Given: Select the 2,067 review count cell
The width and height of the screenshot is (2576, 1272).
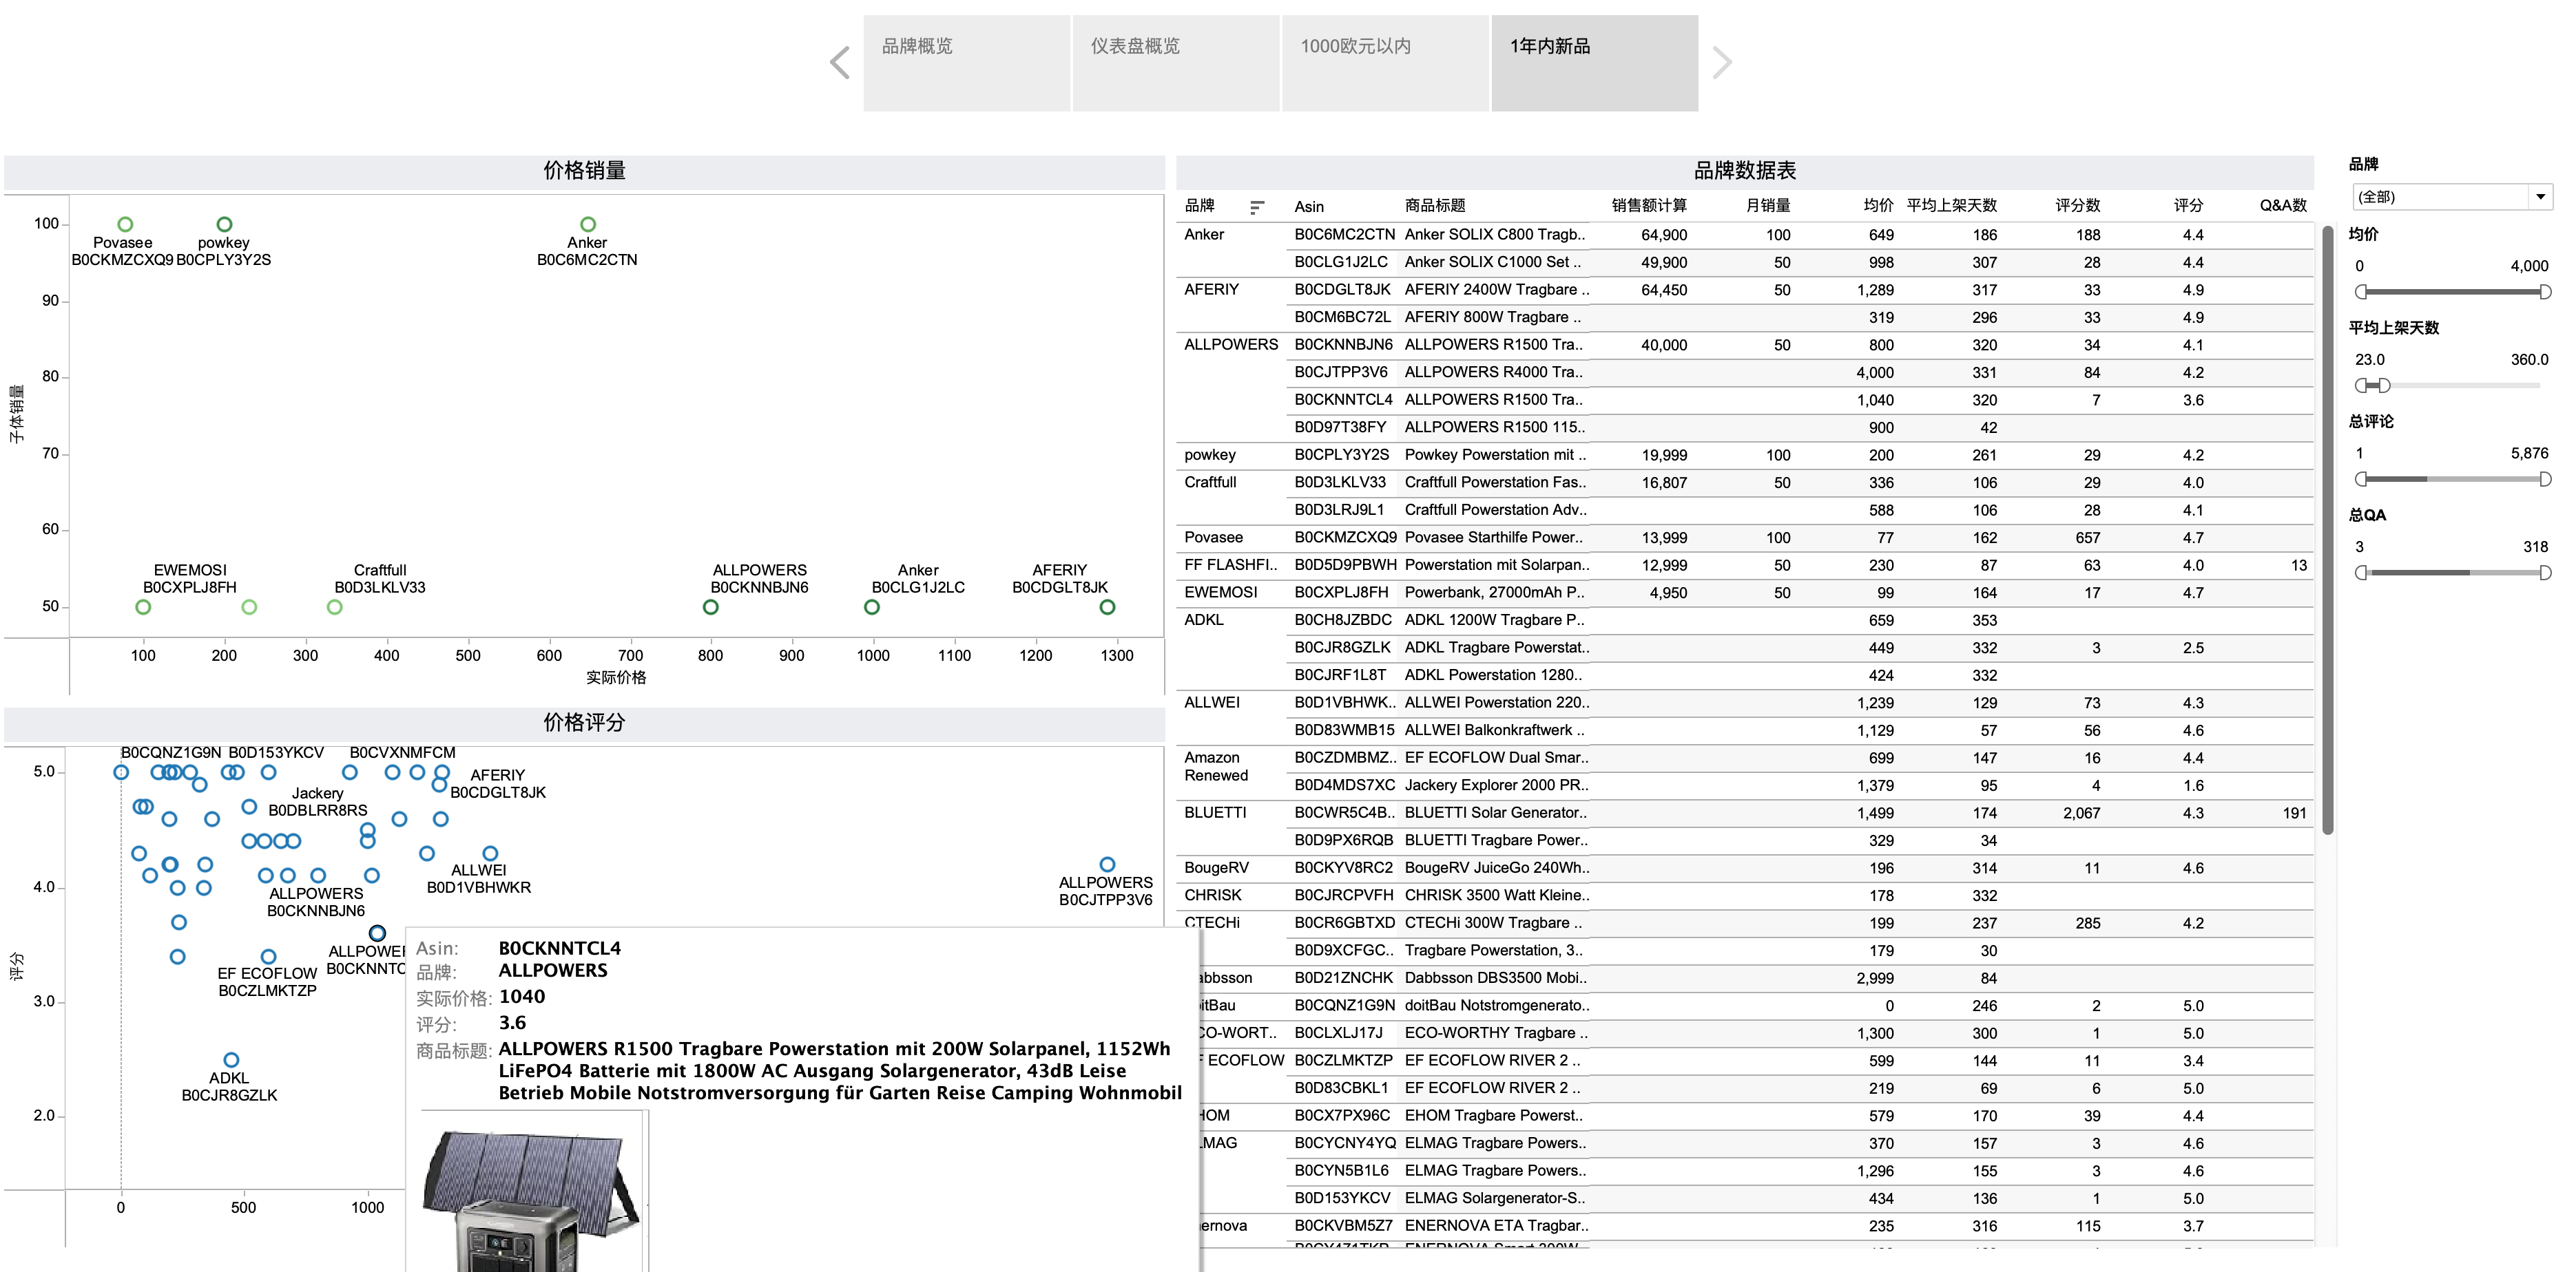Looking at the screenshot, I should pos(2081,812).
